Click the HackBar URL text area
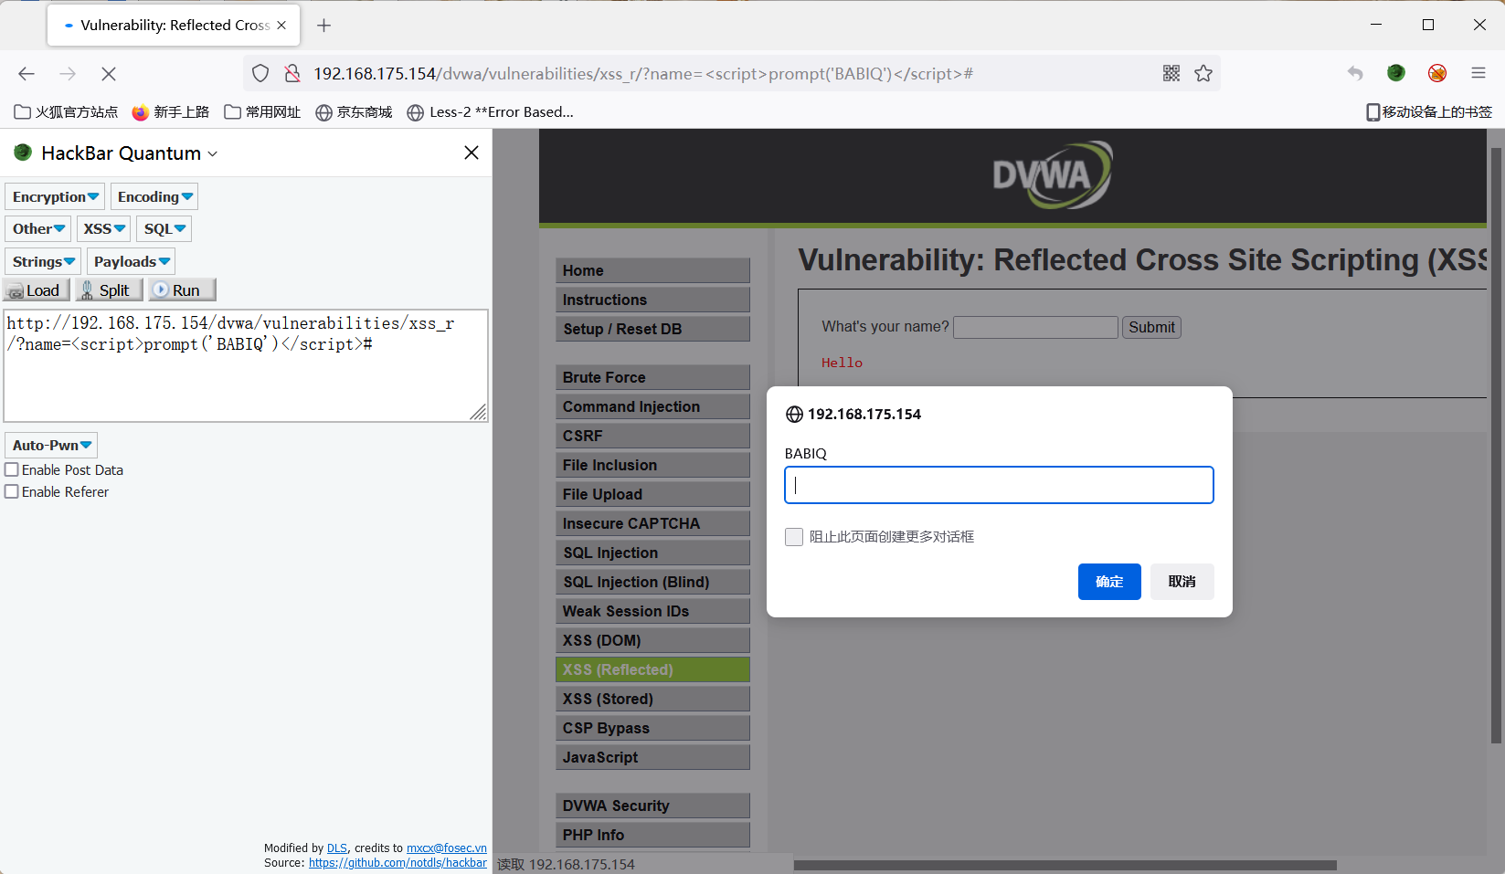The width and height of the screenshot is (1505, 874). (246, 365)
